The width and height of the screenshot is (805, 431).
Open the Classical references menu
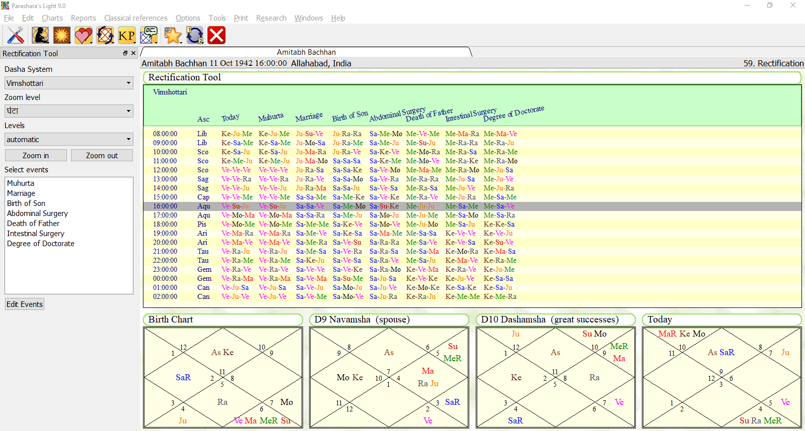pos(136,18)
